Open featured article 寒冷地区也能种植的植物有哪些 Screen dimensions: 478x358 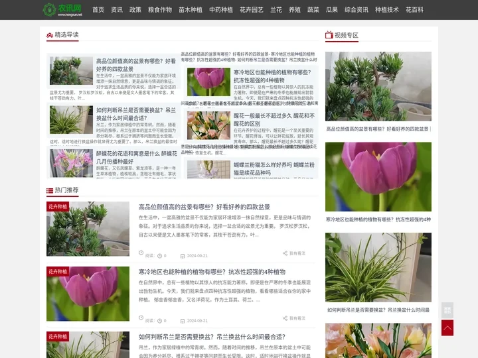coord(272,76)
